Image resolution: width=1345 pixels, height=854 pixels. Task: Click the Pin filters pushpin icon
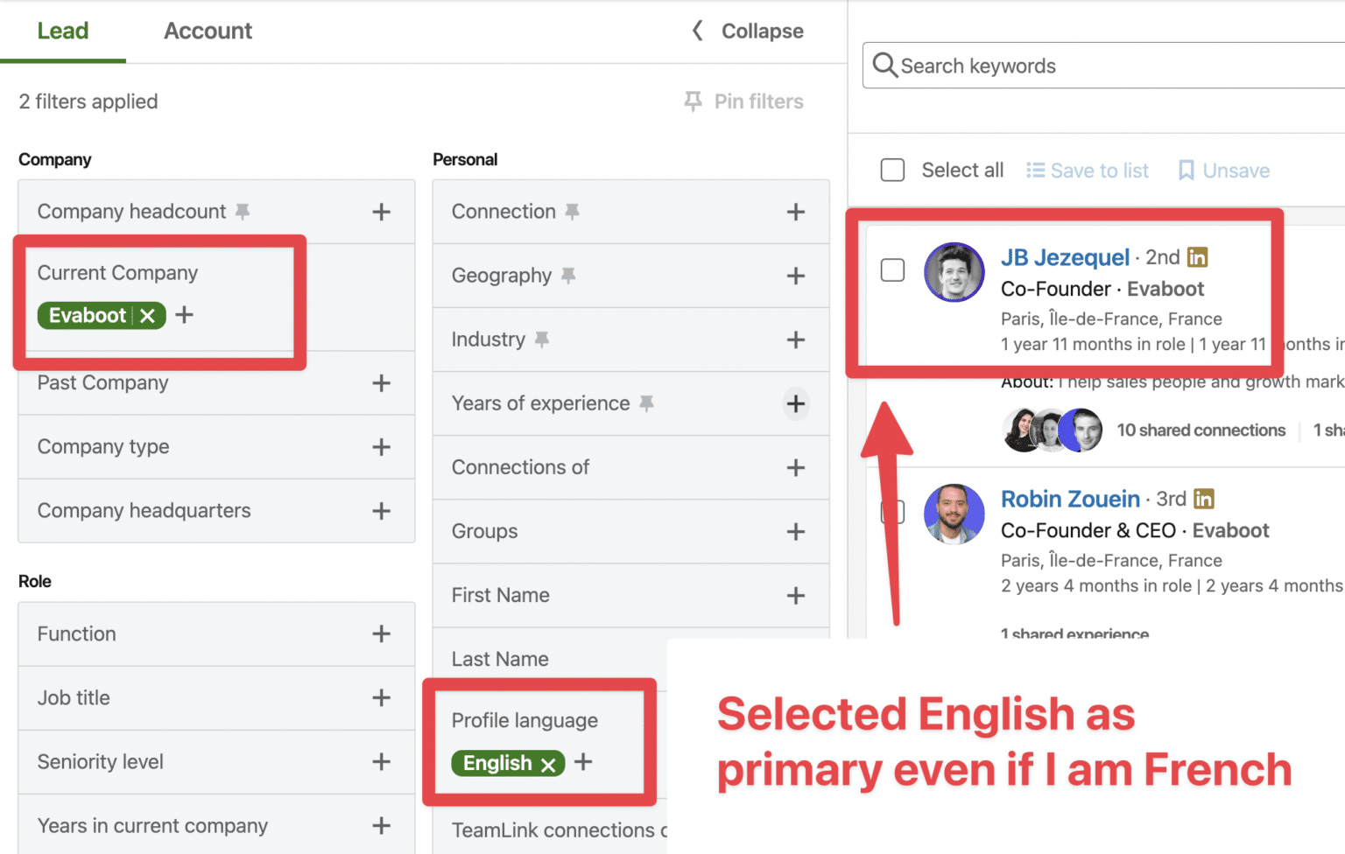[x=692, y=101]
